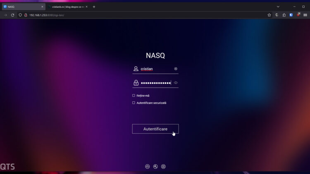Click the red extension icon with badge
This screenshot has width=310, height=174.
298,14
